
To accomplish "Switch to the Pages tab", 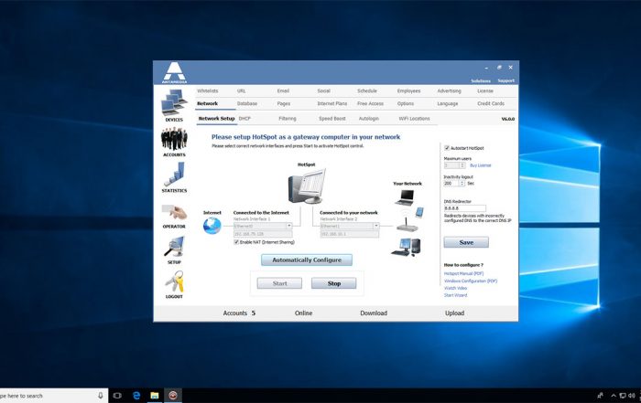I will click(283, 103).
